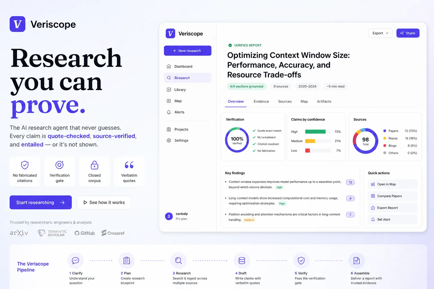Click the 9 sources chip
Image resolution: width=434 pixels, height=289 pixels.
pyautogui.click(x=281, y=86)
